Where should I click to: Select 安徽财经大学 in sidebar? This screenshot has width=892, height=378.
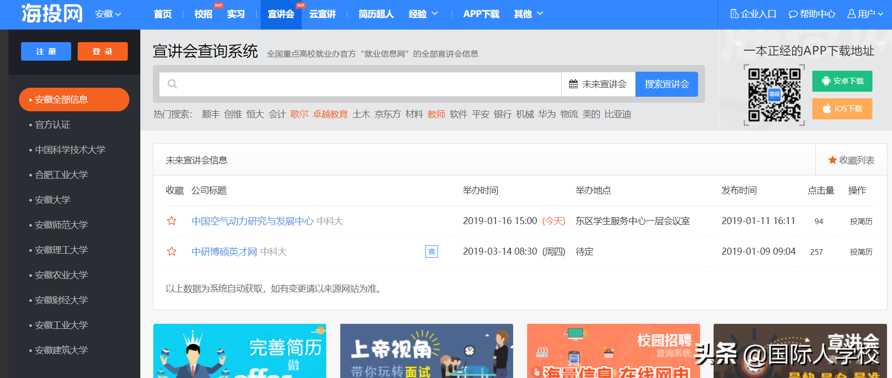[61, 300]
